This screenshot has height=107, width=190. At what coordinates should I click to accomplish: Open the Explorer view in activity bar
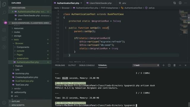click(x=4, y=4)
